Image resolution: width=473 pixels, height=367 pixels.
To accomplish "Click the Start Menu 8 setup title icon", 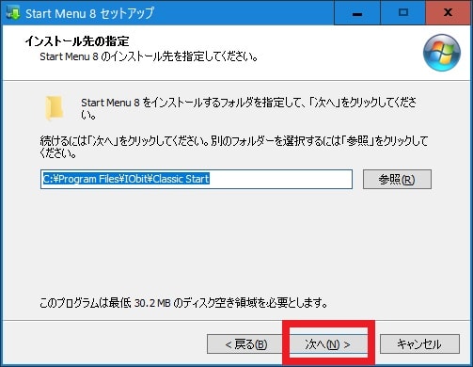I will [x=13, y=13].
